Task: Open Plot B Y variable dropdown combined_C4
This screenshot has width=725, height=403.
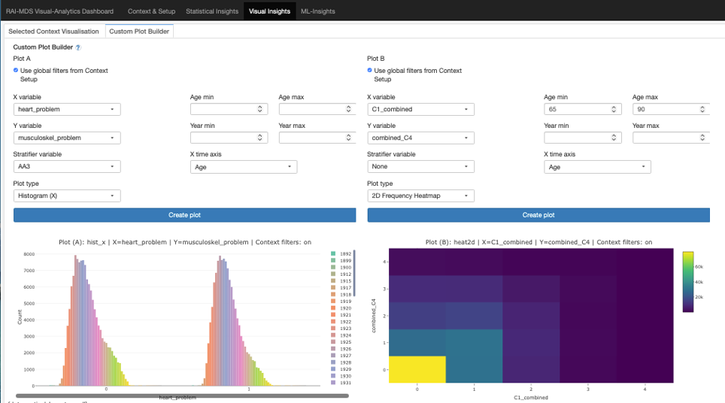Action: (420, 138)
